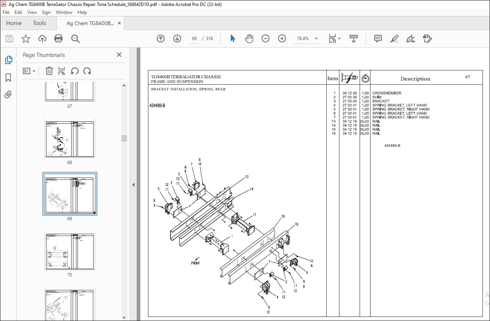Close the Ag Chem TG8400B document tab
490x321 pixels.
point(120,23)
